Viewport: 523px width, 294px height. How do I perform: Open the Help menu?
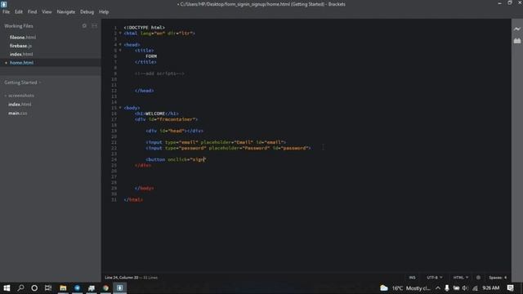click(x=104, y=11)
